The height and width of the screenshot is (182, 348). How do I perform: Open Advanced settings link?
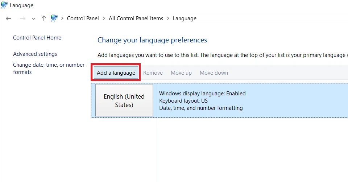tap(35, 54)
